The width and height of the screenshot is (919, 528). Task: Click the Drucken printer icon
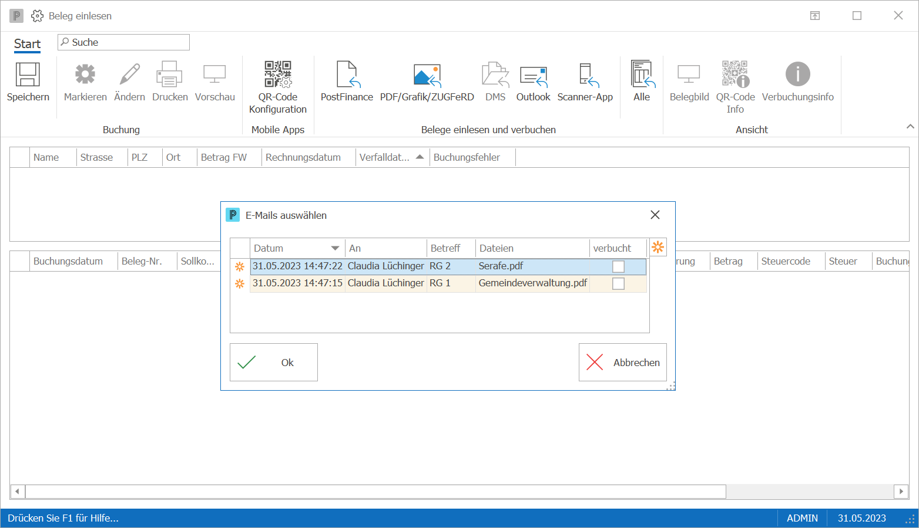coord(169,75)
